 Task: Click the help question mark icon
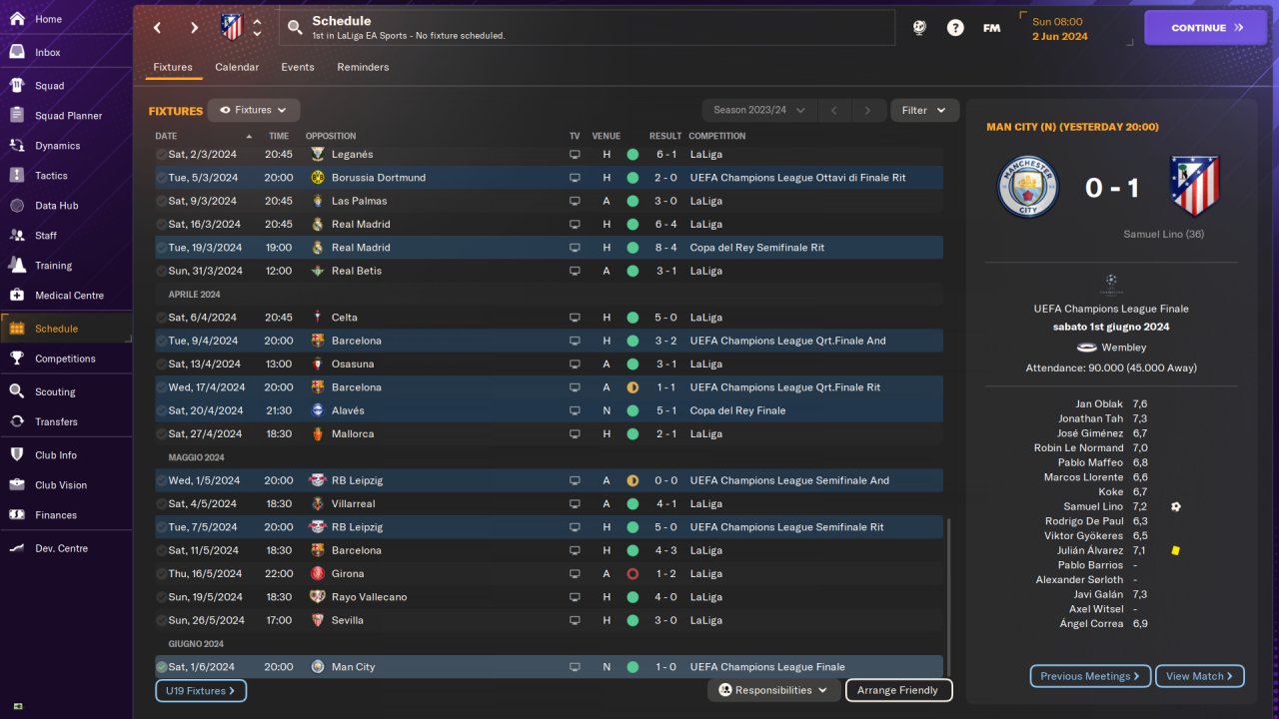(955, 28)
